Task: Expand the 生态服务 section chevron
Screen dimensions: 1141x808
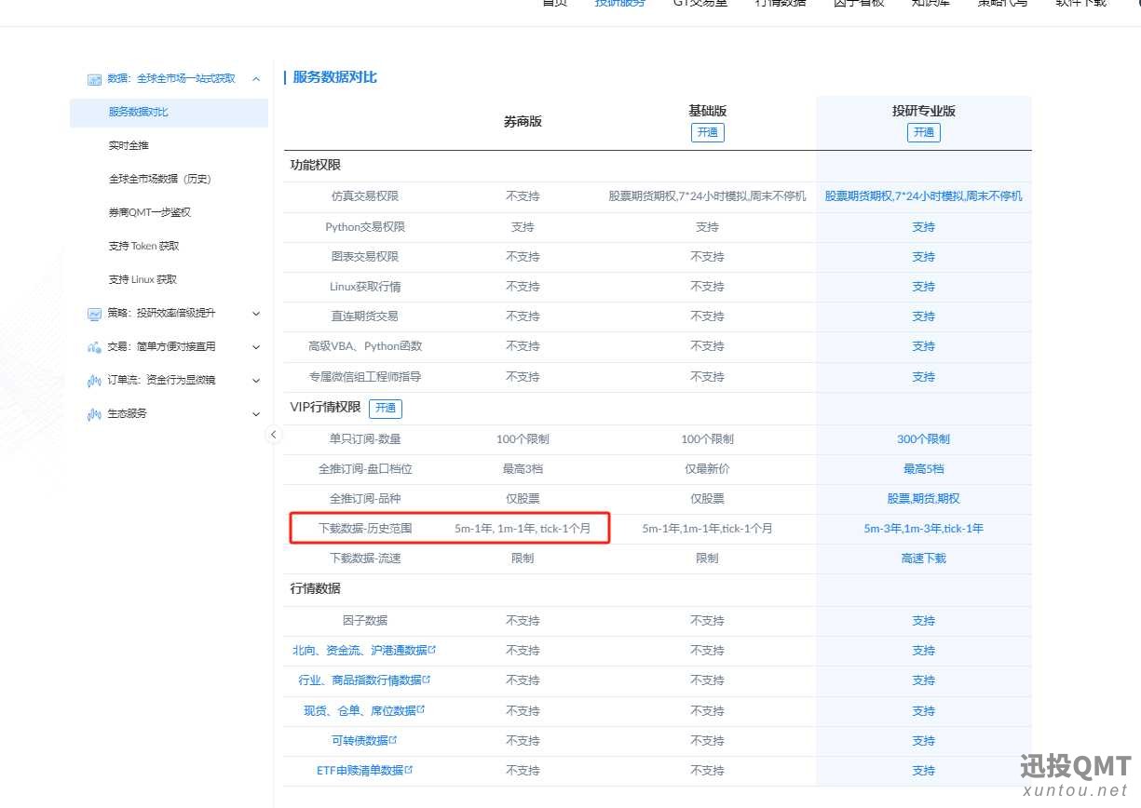Action: (x=256, y=414)
